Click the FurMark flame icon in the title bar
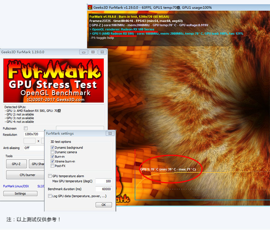270x230 pixels. (90, 8)
